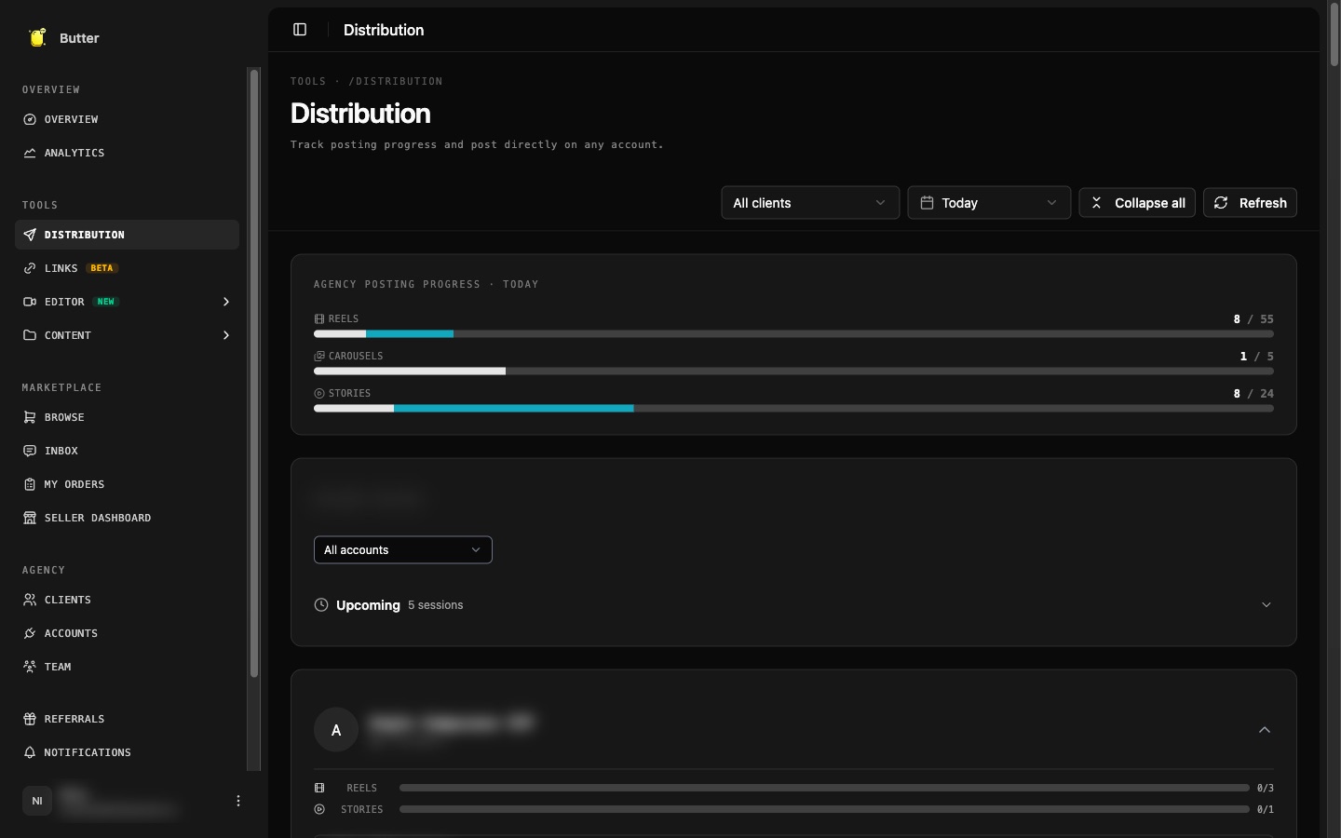The height and width of the screenshot is (838, 1341).
Task: Click the Browse cart icon
Action: 30,417
